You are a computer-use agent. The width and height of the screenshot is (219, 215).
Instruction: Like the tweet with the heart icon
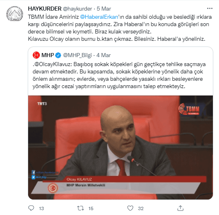click(131, 208)
